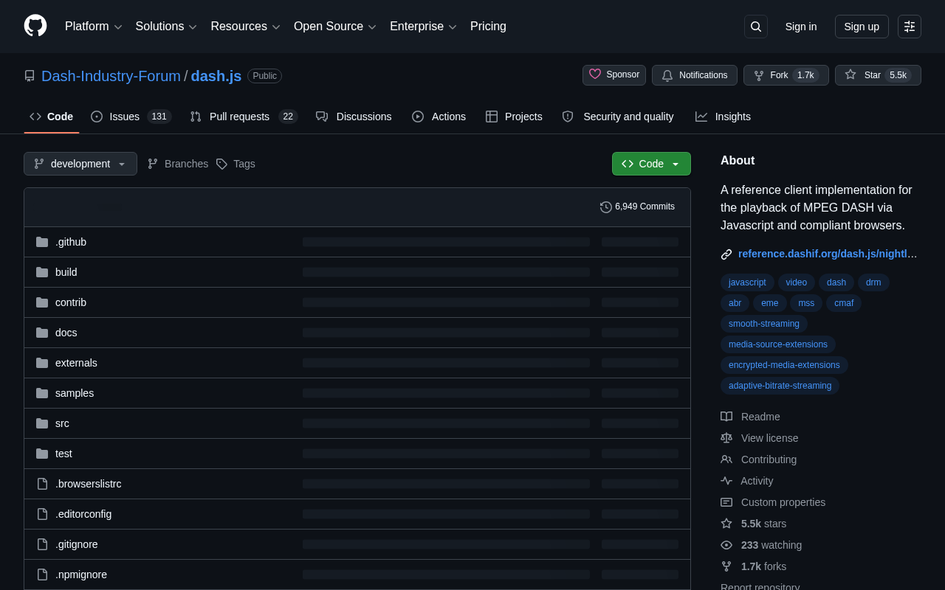The image size is (945, 590).
Task: Expand the Open Source menu
Action: point(335,27)
